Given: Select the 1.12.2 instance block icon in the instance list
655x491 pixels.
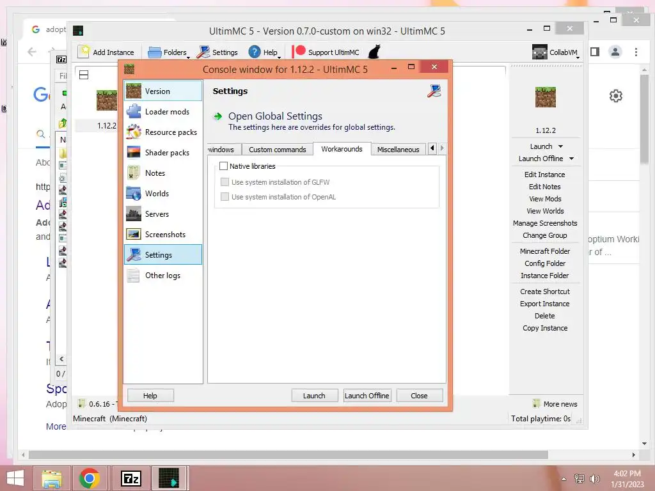Looking at the screenshot, I should [107, 100].
